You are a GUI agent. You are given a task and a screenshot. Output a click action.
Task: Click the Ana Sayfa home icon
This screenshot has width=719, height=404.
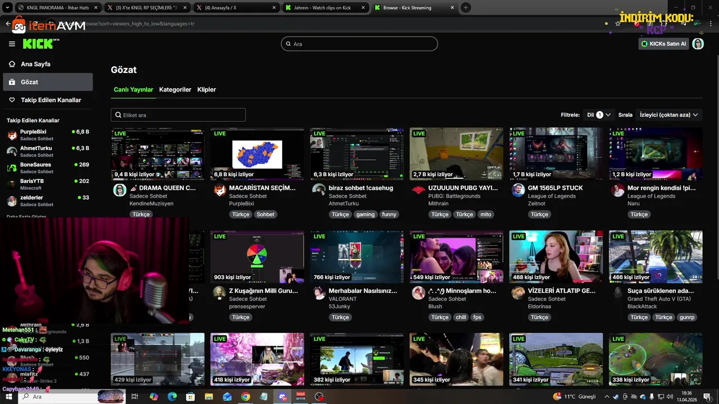pos(12,64)
